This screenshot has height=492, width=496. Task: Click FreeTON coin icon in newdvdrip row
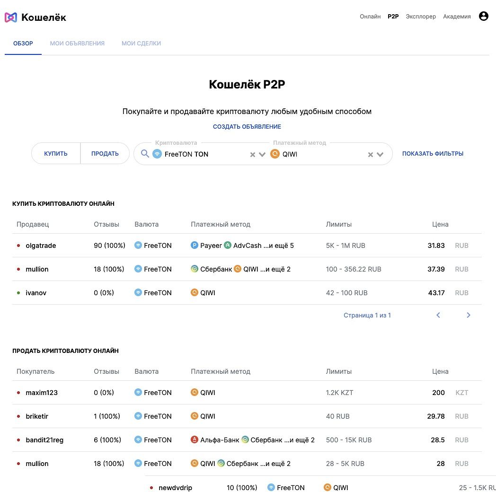pos(271,487)
